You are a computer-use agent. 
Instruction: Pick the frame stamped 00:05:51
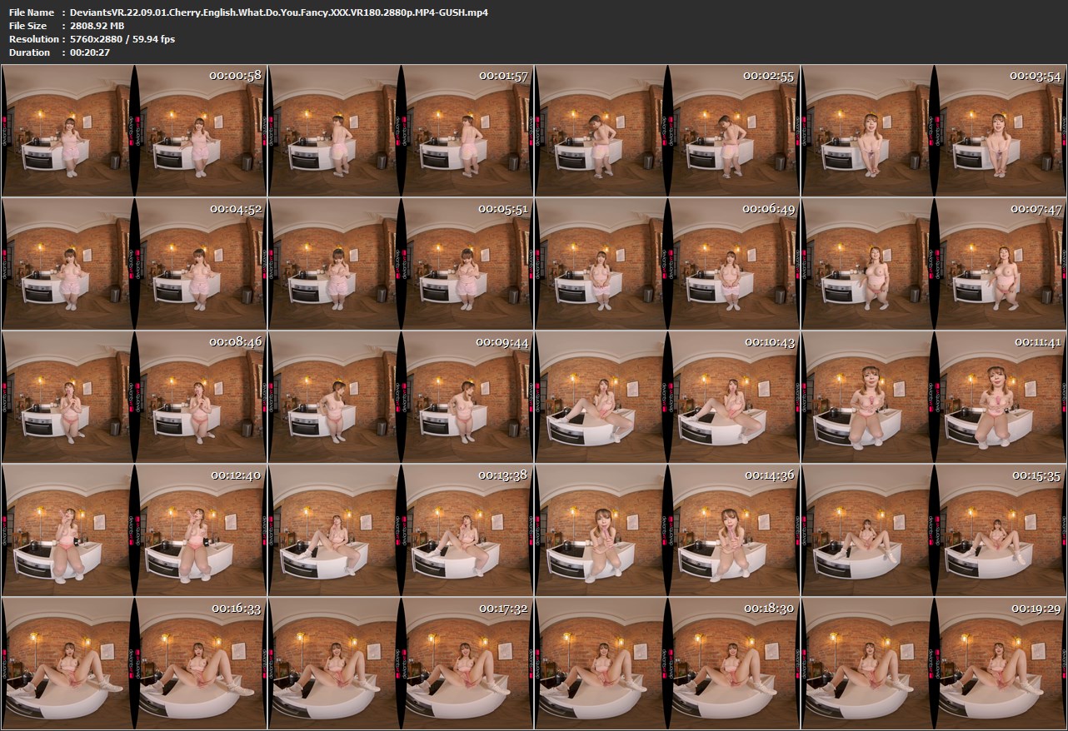pos(400,263)
